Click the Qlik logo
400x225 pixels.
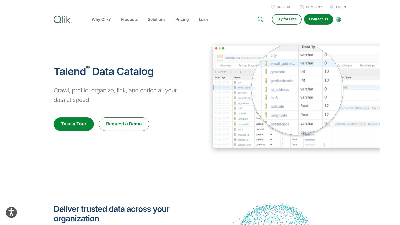[x=62, y=19]
